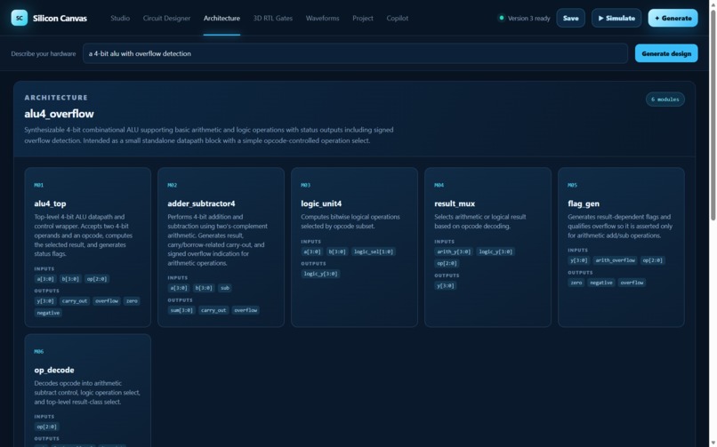717x447 pixels.
Task: Click sum[3:0] output chip in adder_subtractor4
Action: pyautogui.click(x=181, y=310)
